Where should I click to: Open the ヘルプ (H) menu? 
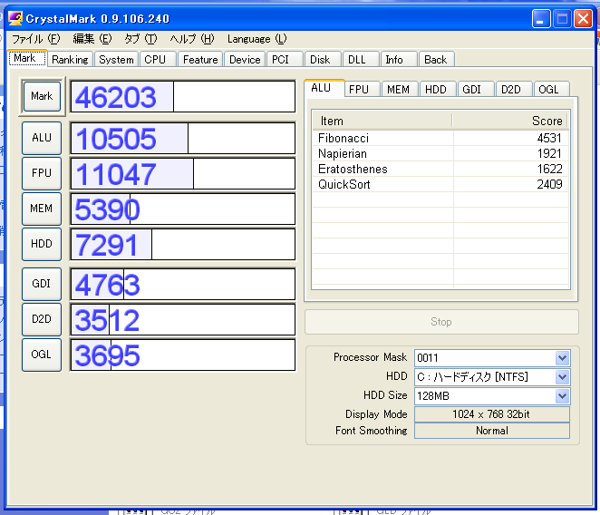192,39
